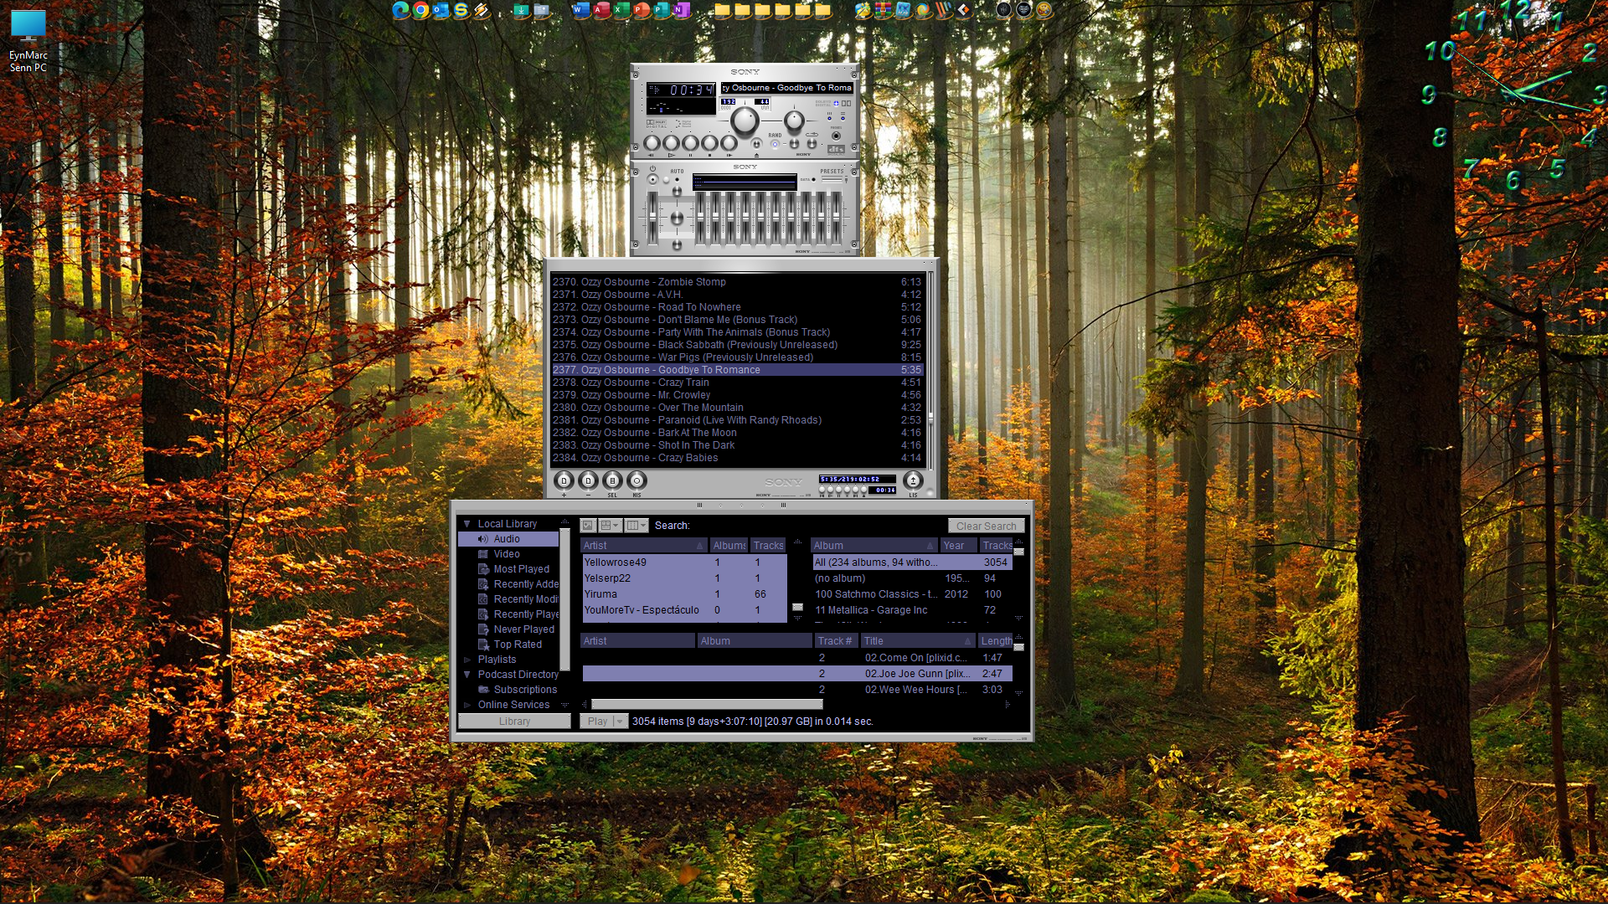Click the Clear Search button
1608x904 pixels.
pyautogui.click(x=986, y=526)
